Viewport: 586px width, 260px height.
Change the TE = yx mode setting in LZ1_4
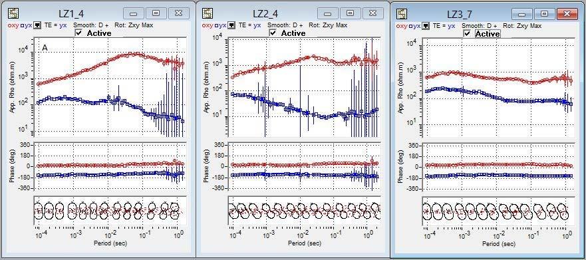pos(55,25)
